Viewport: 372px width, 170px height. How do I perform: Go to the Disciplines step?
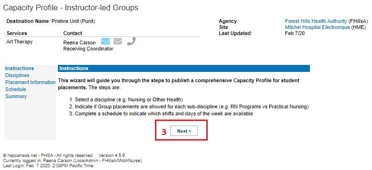[17, 75]
